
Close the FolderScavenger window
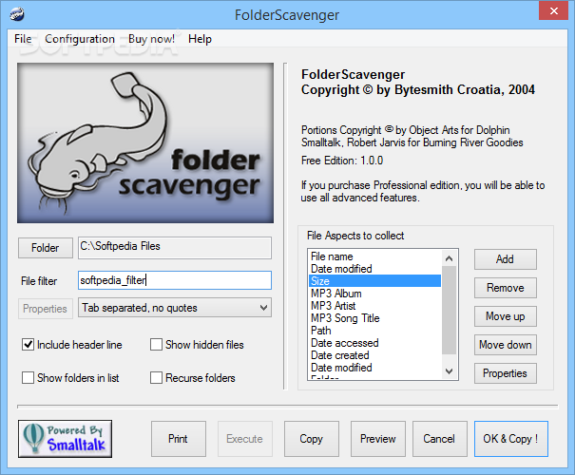554,10
